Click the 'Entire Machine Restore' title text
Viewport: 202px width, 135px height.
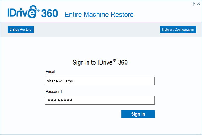point(99,14)
